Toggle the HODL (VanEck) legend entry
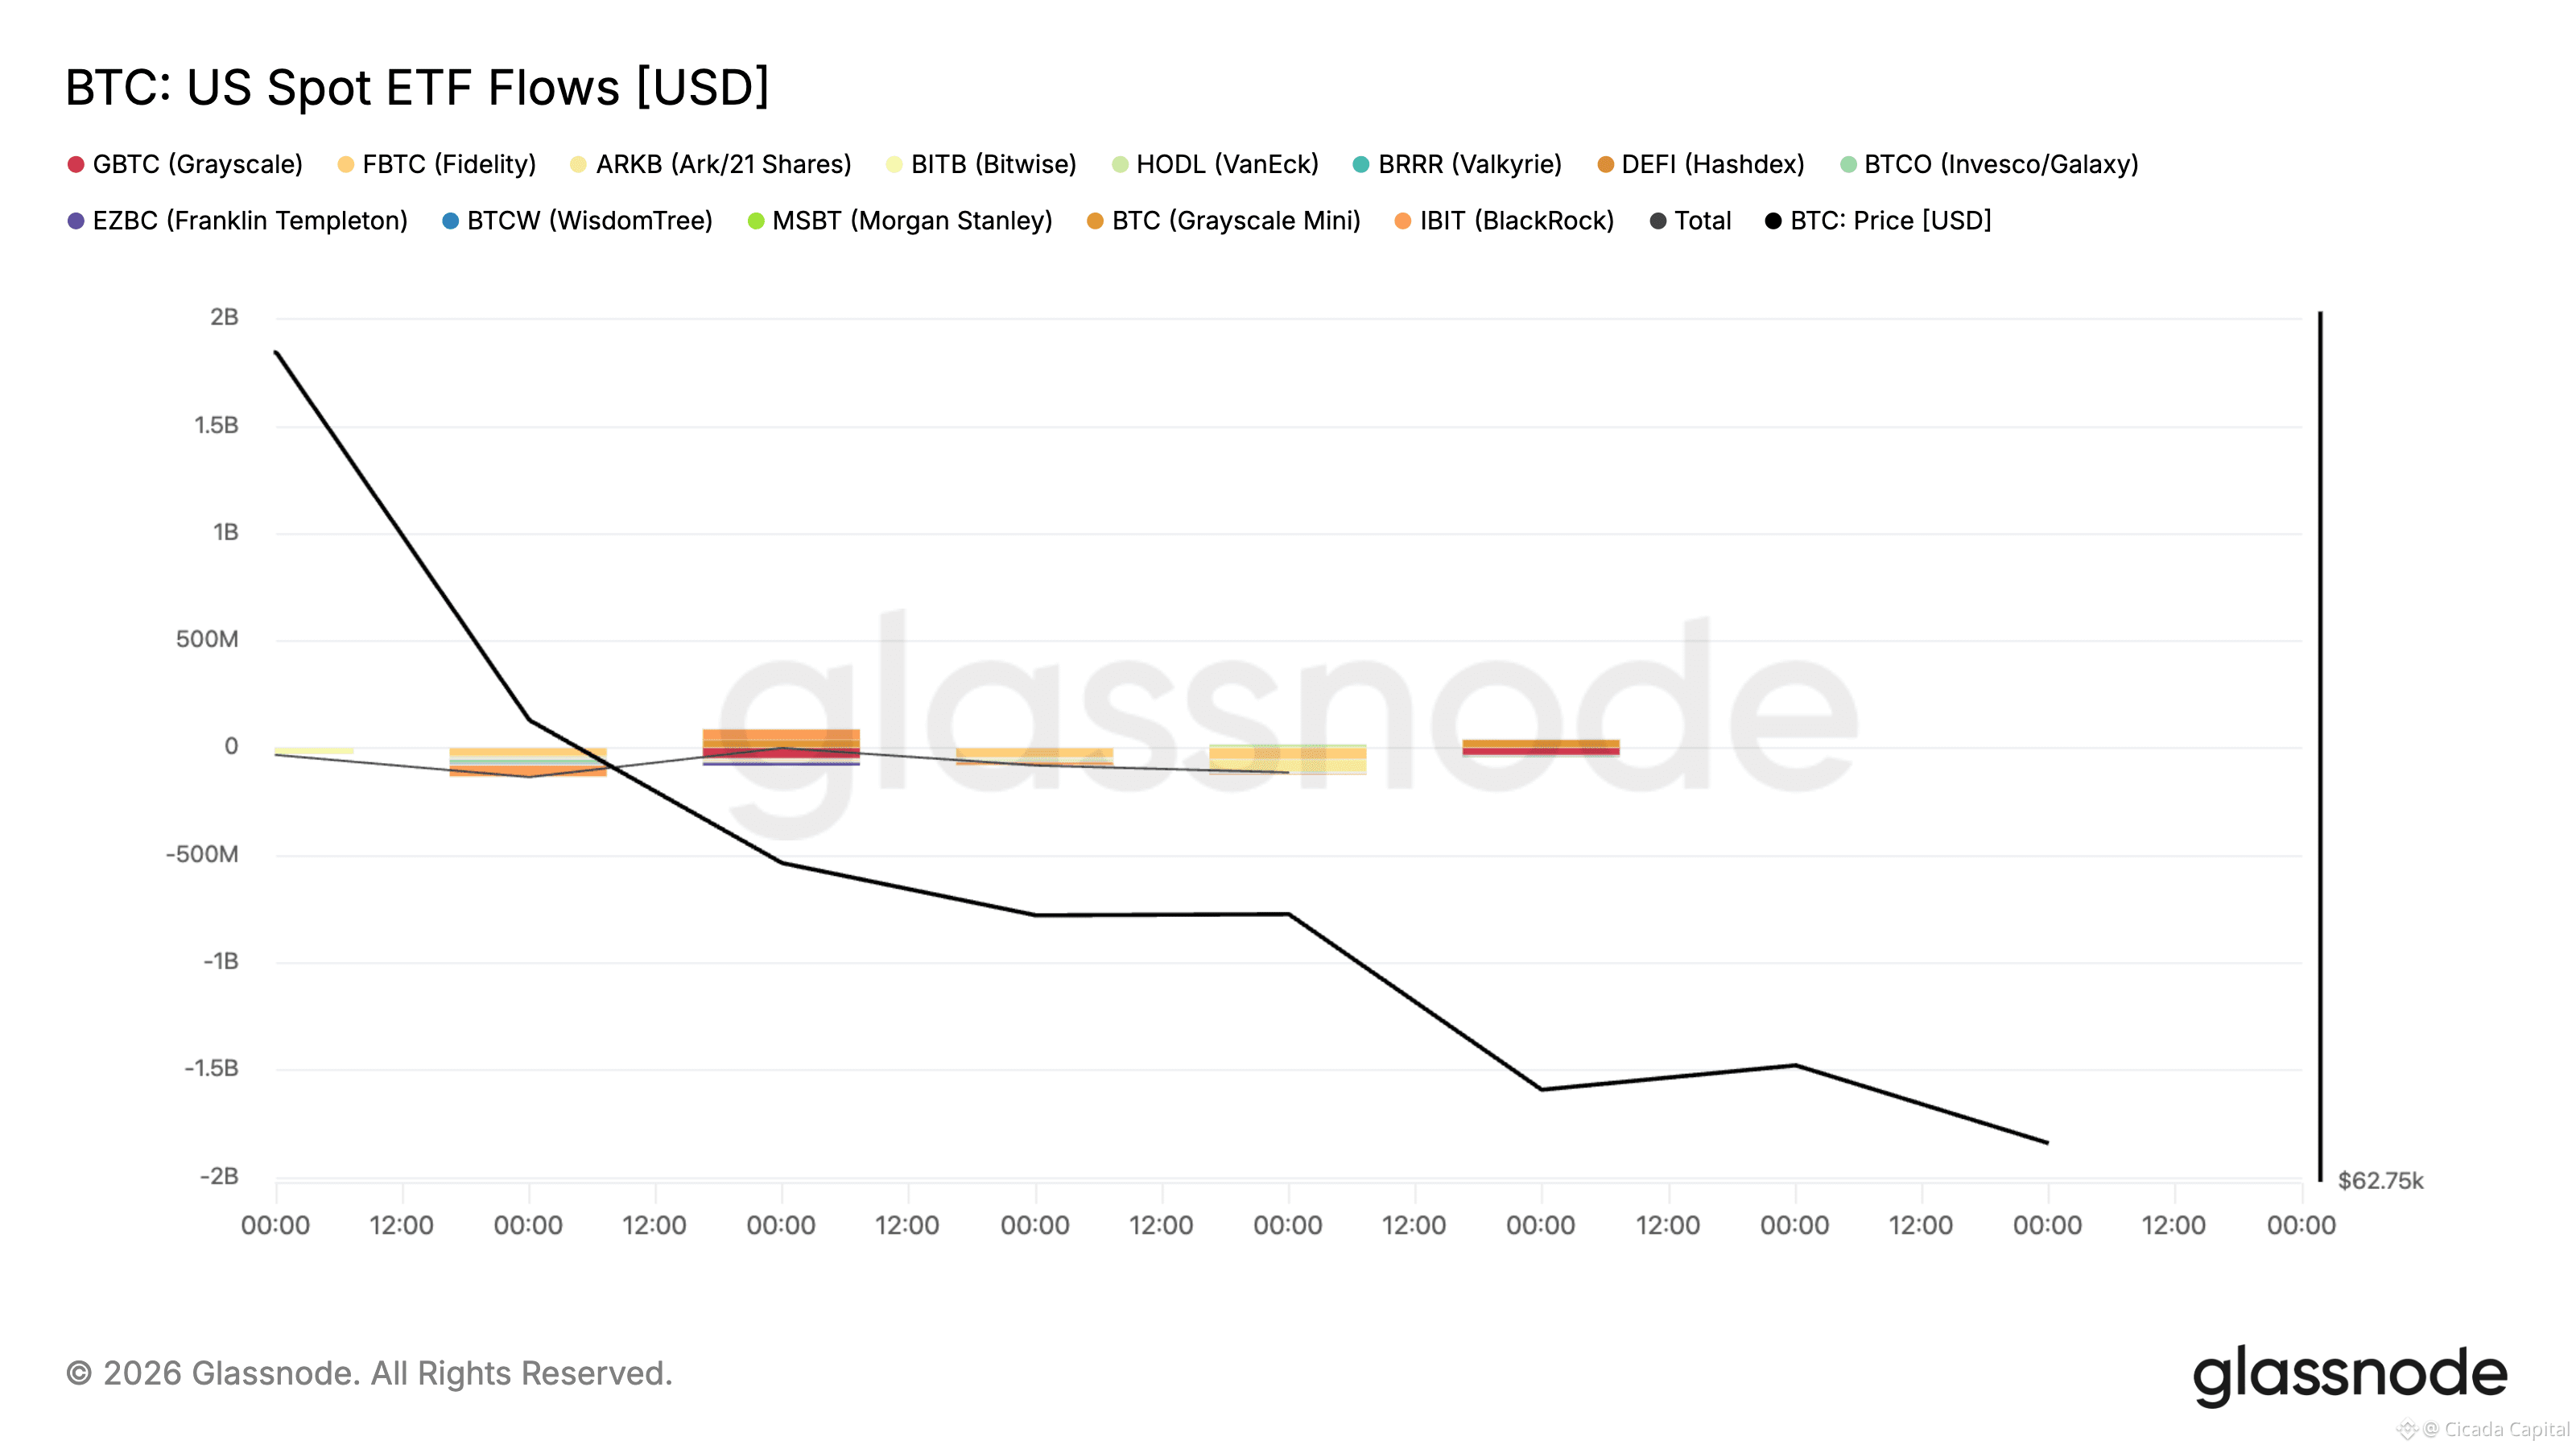 [1215, 164]
